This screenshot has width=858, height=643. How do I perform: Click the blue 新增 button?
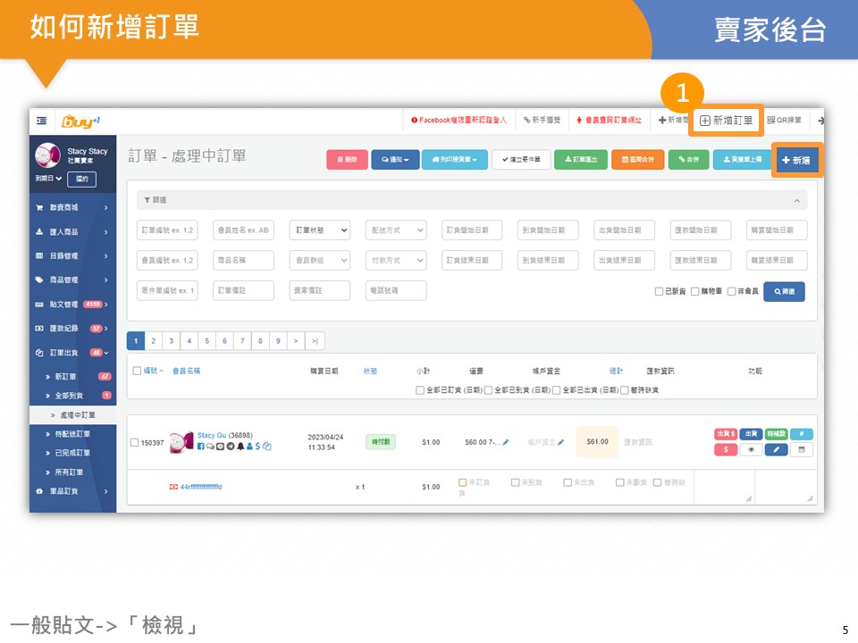tap(796, 160)
